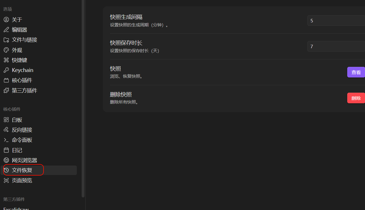This screenshot has height=210, width=365.
Task: Open the 日记 settings tab
Action: (x=17, y=150)
